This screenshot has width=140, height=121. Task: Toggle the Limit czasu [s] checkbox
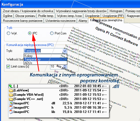click(x=8, y=66)
